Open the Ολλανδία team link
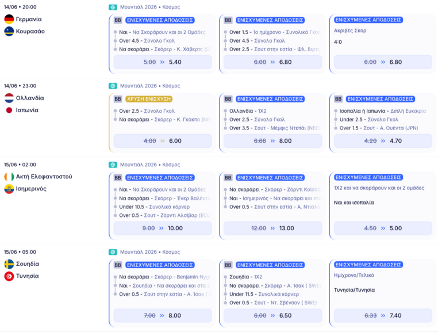The image size is (438, 332). 30,98
